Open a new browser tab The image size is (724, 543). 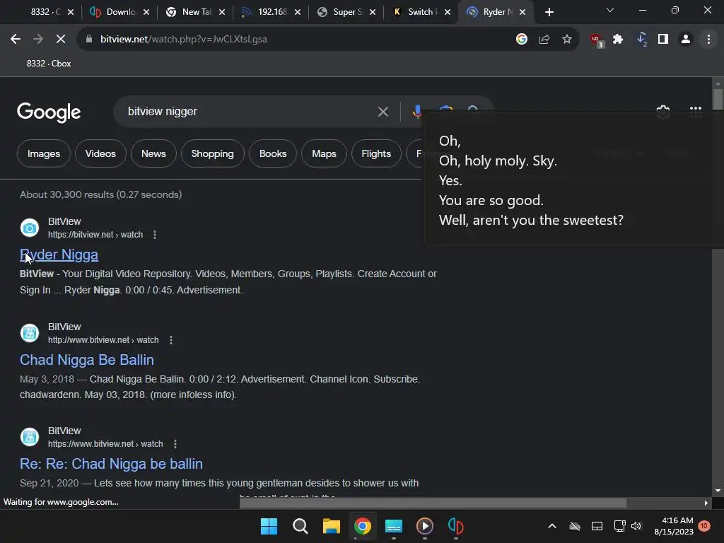[549, 12]
